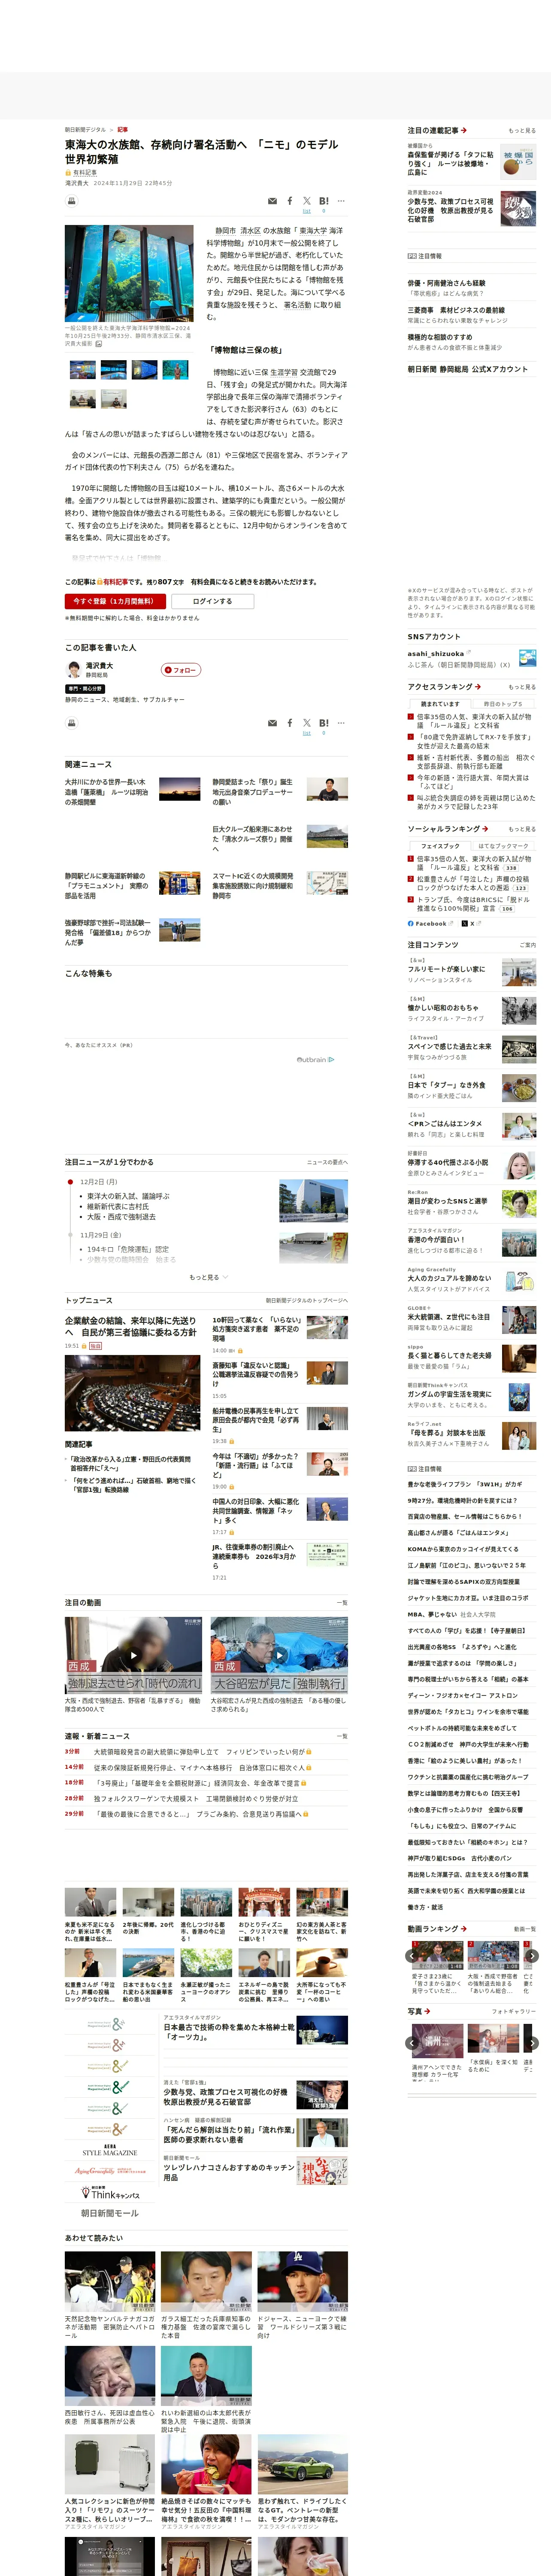Open 朝日新聞デジタルのトップページへ link
The width and height of the screenshot is (551, 2576).
306,1301
